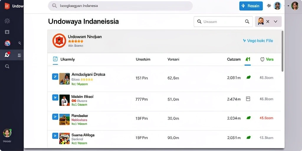Sort by the Cutzzam column header
Viewport: 302px width, 151px height.
(x=234, y=59)
